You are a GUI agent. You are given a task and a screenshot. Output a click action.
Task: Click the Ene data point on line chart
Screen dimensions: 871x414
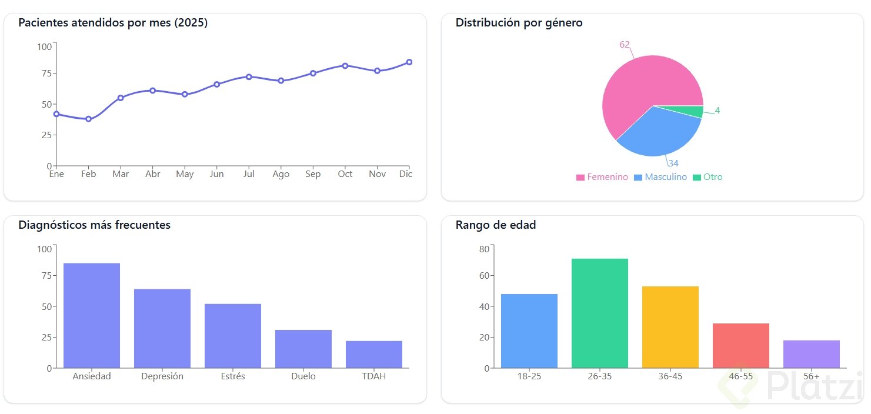56,114
